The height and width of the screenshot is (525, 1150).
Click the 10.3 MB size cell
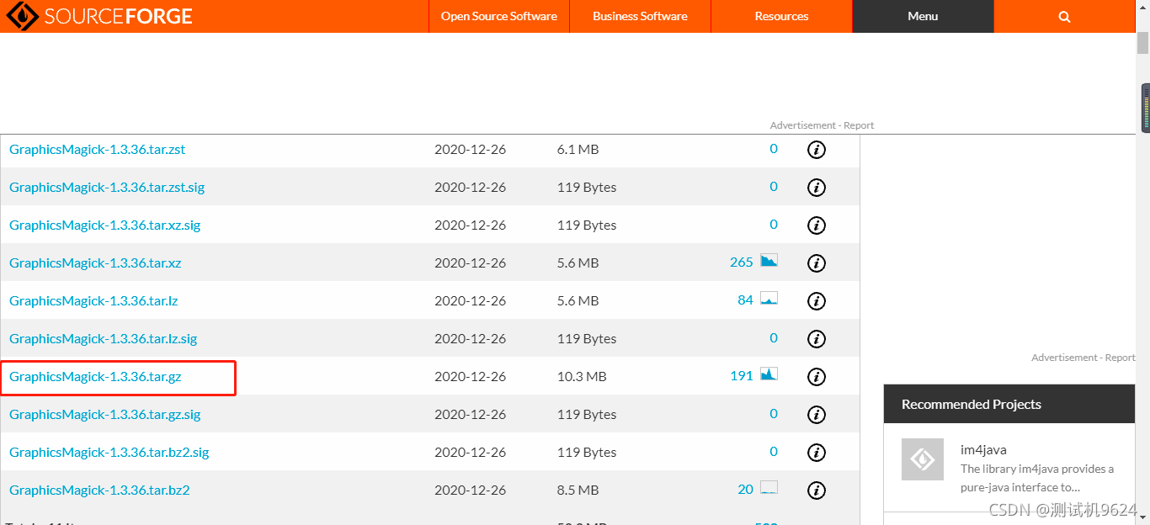tap(582, 377)
